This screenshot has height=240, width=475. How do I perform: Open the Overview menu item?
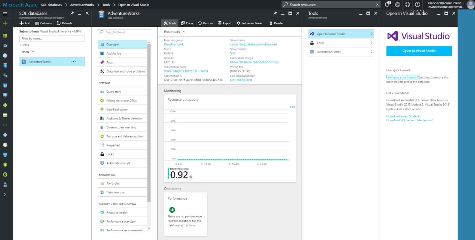(122, 45)
